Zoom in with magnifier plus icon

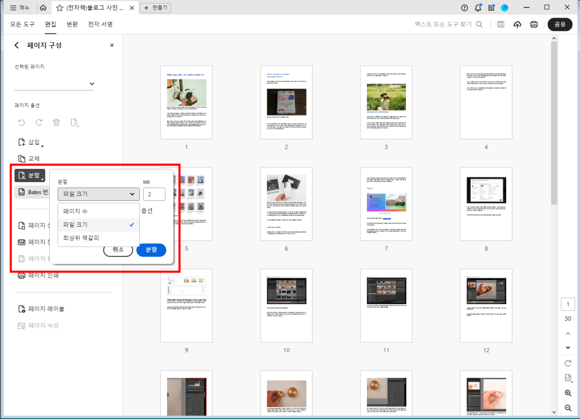coord(568,393)
